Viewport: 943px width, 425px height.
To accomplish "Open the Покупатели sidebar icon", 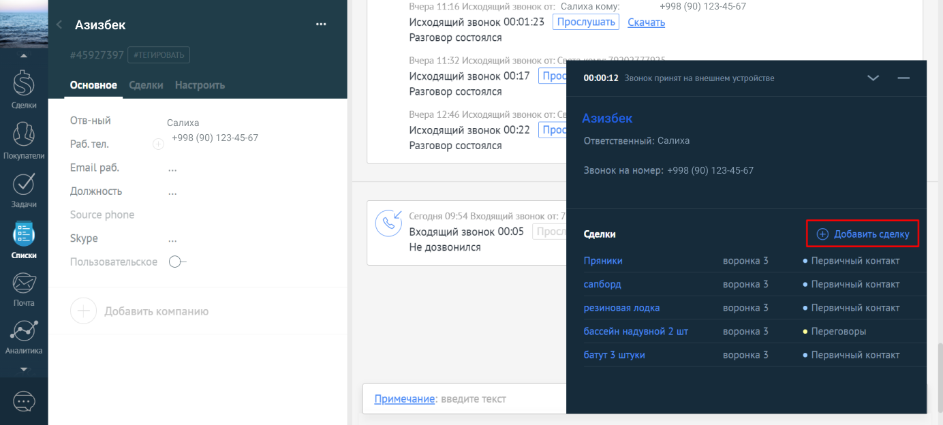I will point(24,138).
